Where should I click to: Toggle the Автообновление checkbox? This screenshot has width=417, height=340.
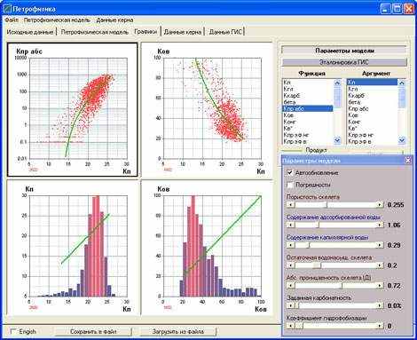pos(290,173)
